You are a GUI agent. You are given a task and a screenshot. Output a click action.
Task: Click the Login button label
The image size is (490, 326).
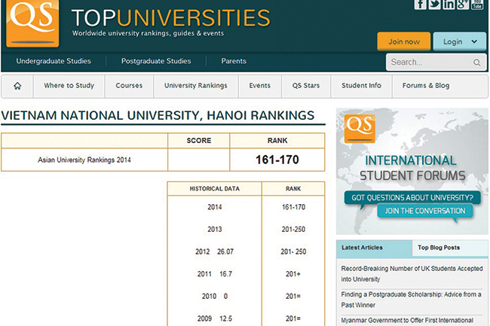coord(452,41)
